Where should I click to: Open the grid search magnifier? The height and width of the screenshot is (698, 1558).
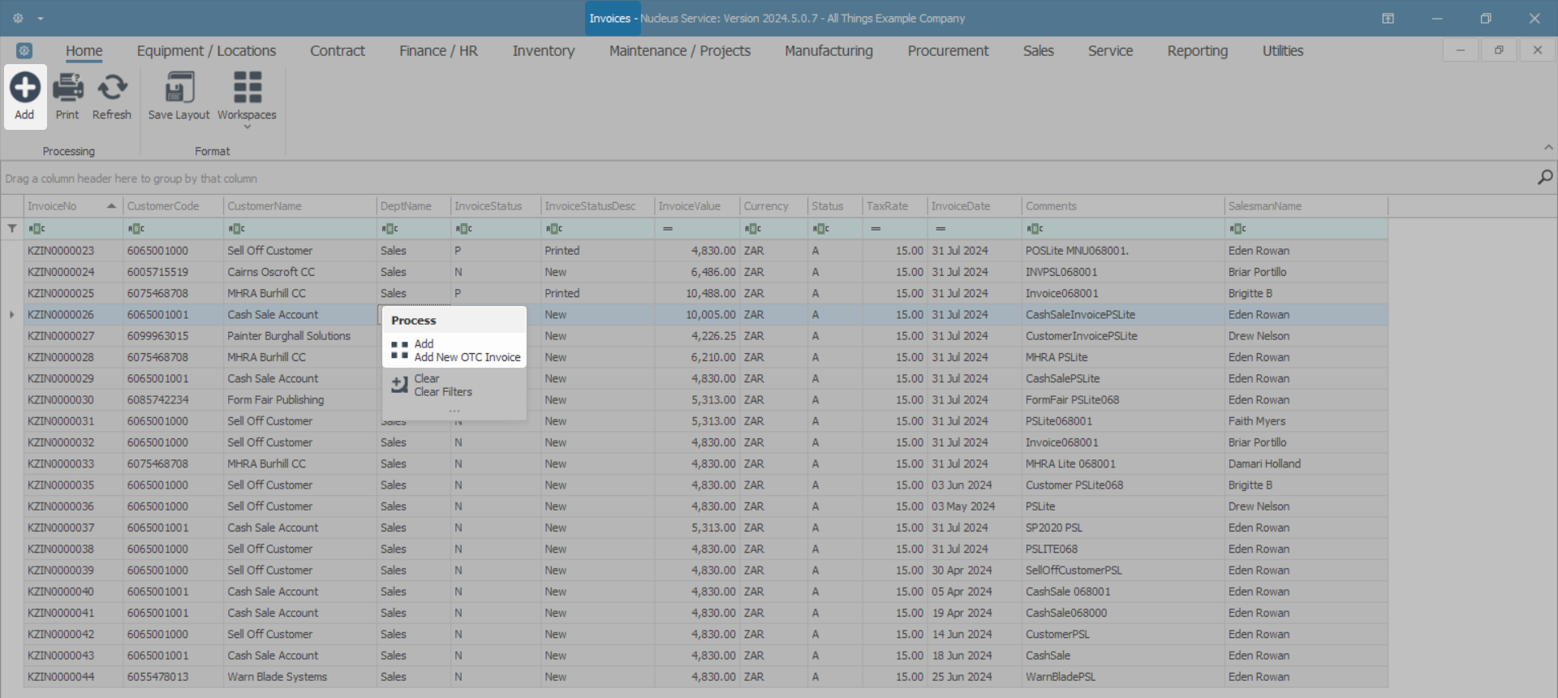click(1544, 177)
